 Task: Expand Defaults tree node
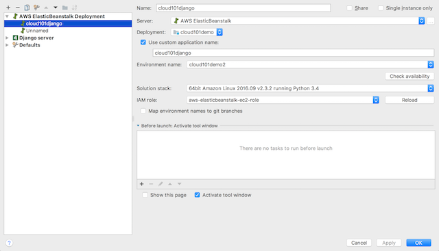pos(7,45)
